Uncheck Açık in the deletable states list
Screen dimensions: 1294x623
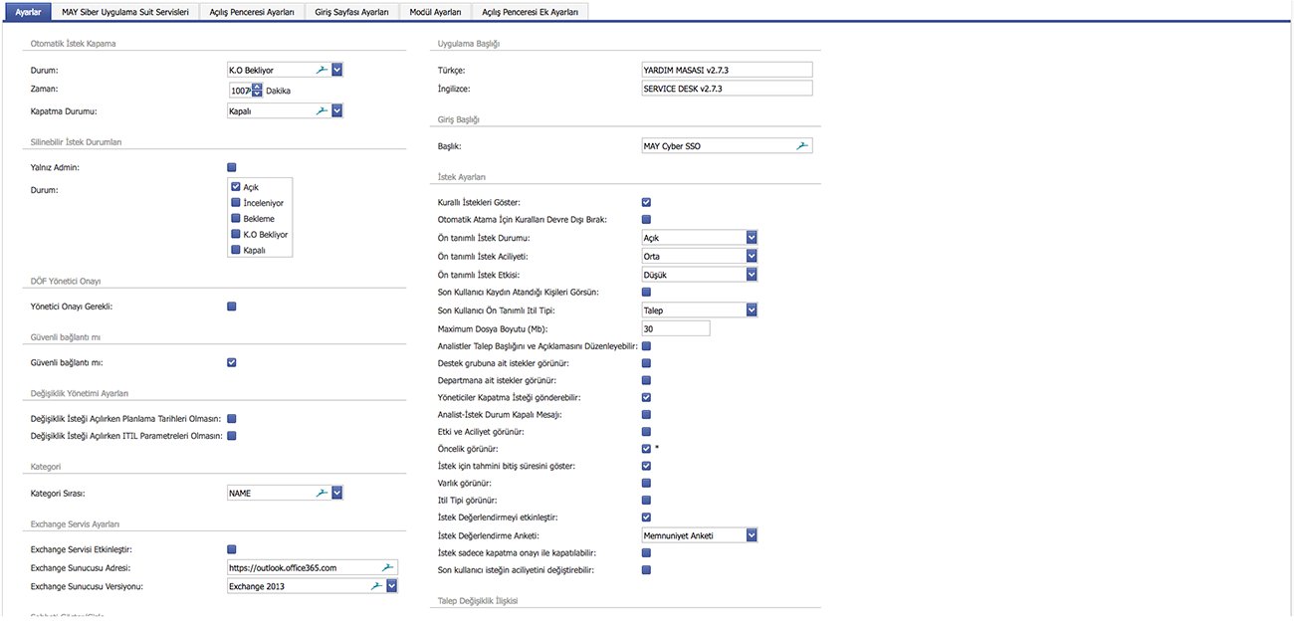pyautogui.click(x=236, y=186)
